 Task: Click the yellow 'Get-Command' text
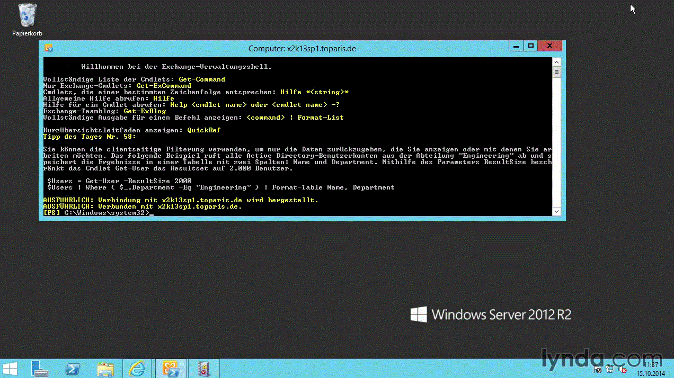(202, 79)
